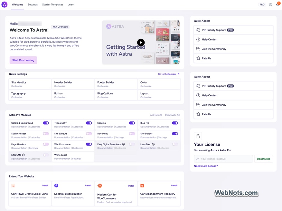Open Footer Builder quick setting

click(116, 84)
